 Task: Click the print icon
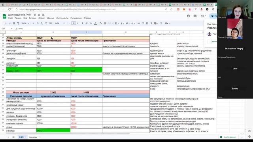(14, 23)
